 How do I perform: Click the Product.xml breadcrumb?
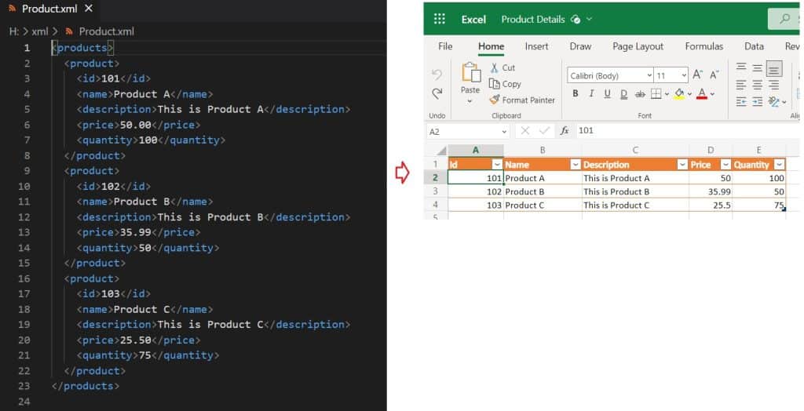tap(106, 31)
